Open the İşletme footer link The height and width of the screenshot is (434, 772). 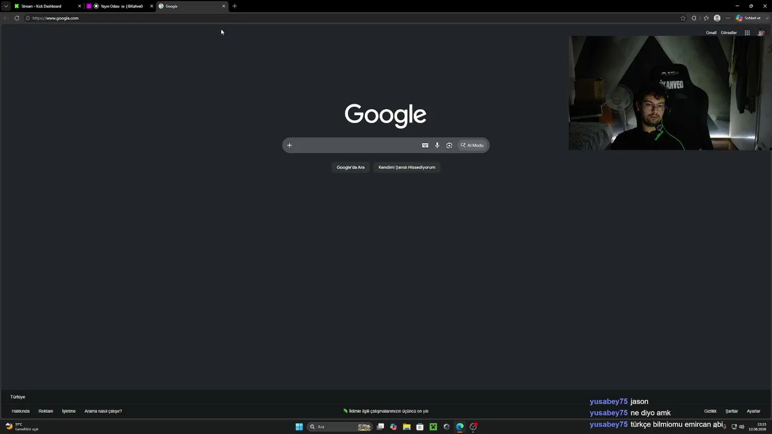pyautogui.click(x=69, y=411)
